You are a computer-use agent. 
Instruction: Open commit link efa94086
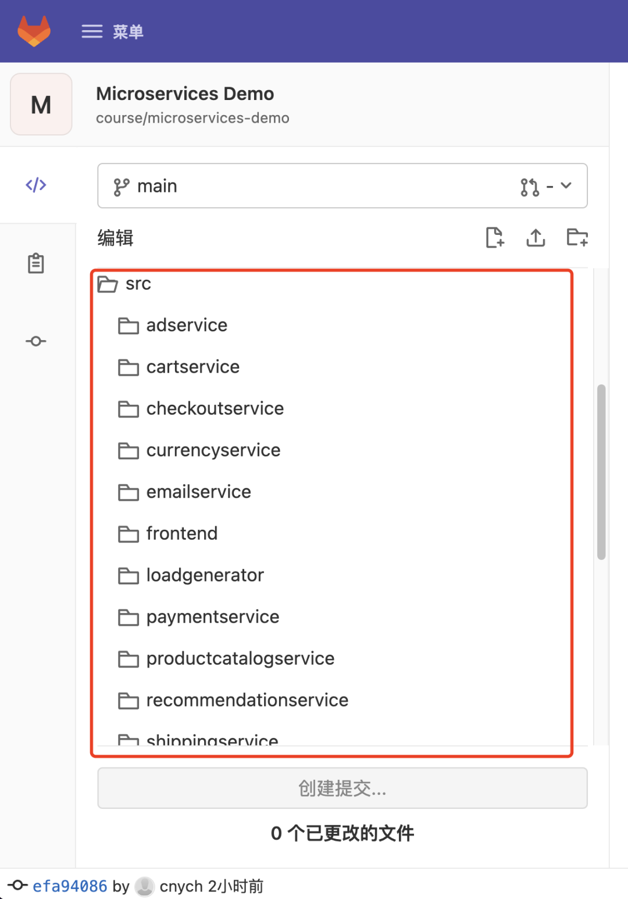pos(70,886)
